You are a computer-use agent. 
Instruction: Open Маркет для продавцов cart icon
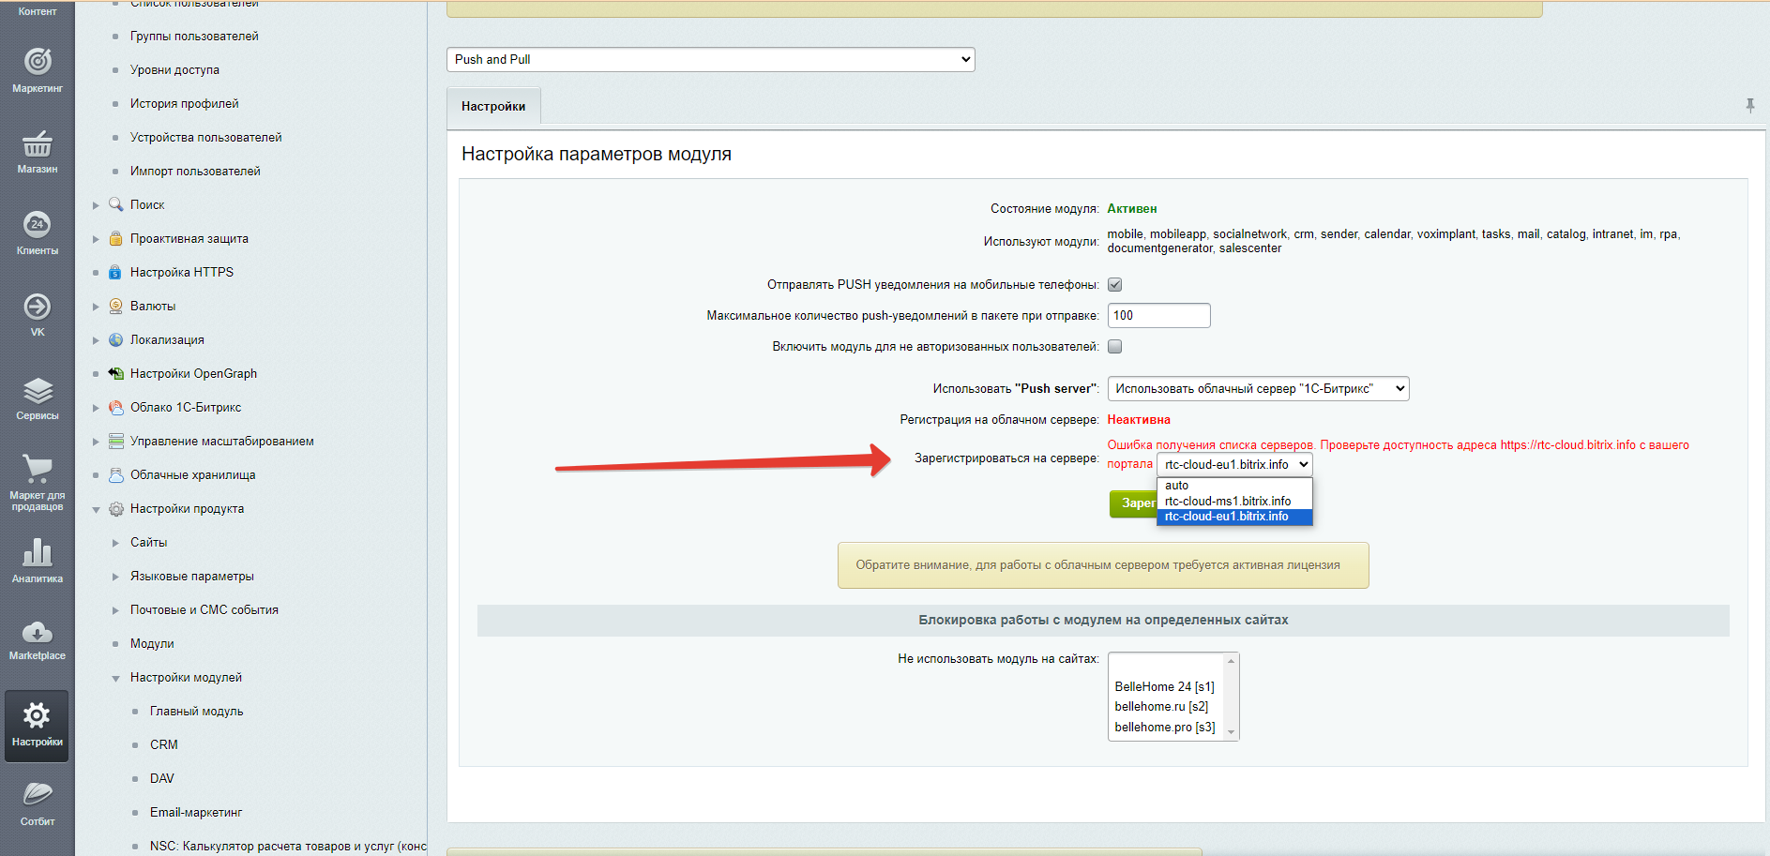pyautogui.click(x=38, y=469)
